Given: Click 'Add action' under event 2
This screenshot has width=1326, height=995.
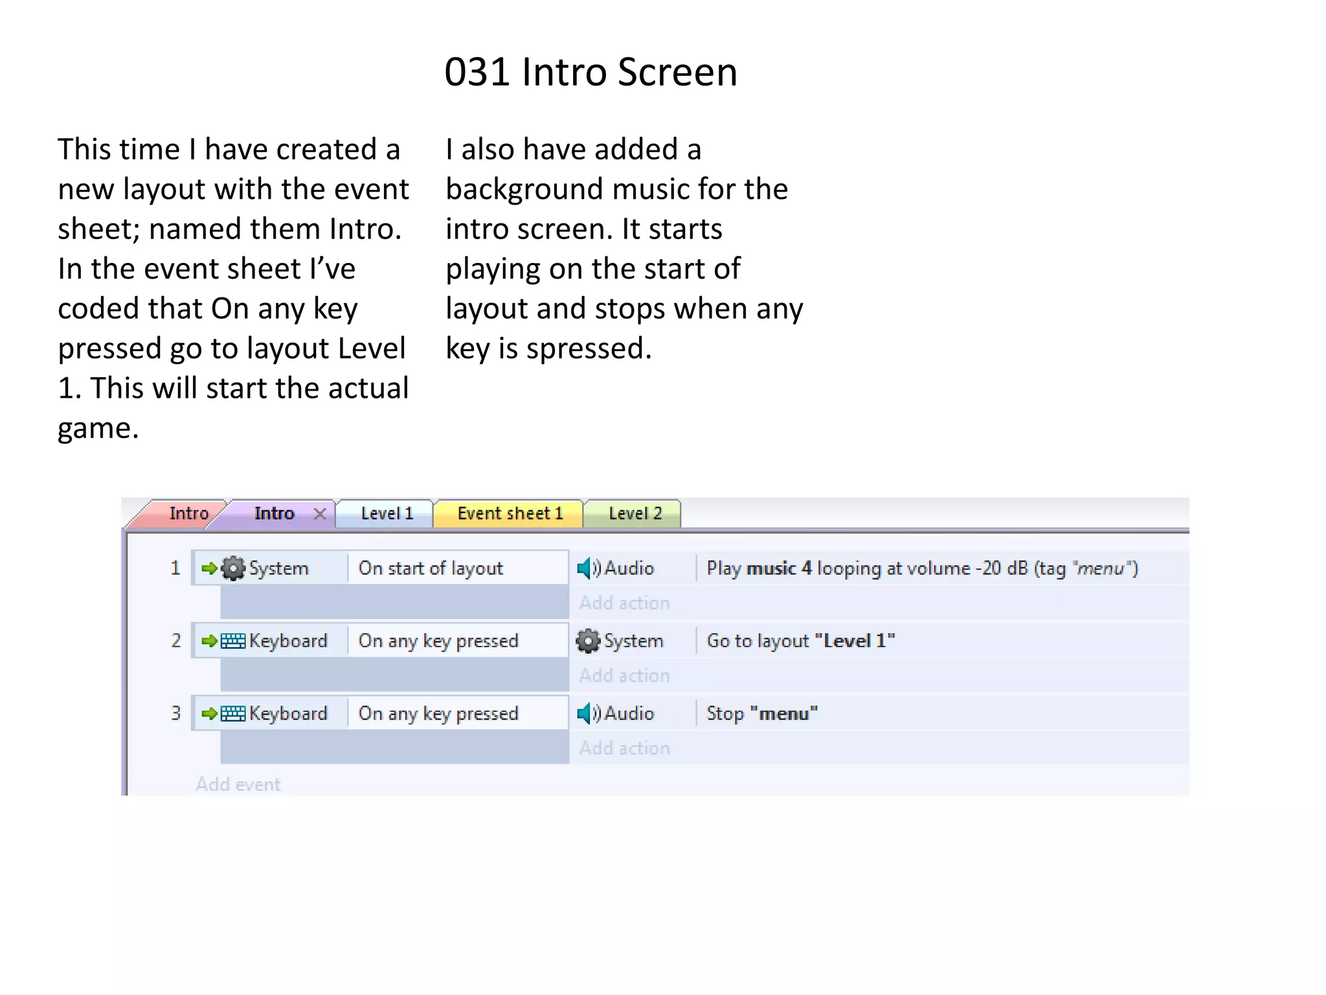Looking at the screenshot, I should [x=624, y=676].
